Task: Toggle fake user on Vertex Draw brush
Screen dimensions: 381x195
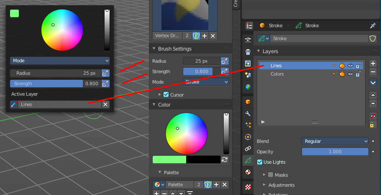Action: [x=196, y=35]
